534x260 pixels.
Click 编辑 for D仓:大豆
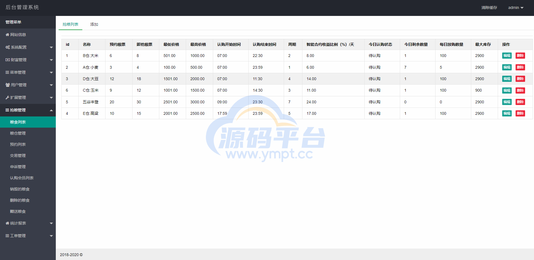tap(507, 79)
